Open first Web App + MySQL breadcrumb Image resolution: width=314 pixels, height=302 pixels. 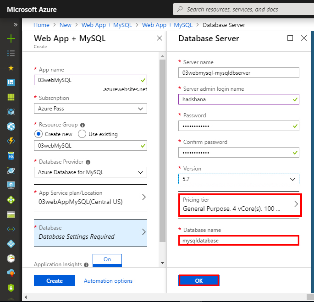click(107, 25)
